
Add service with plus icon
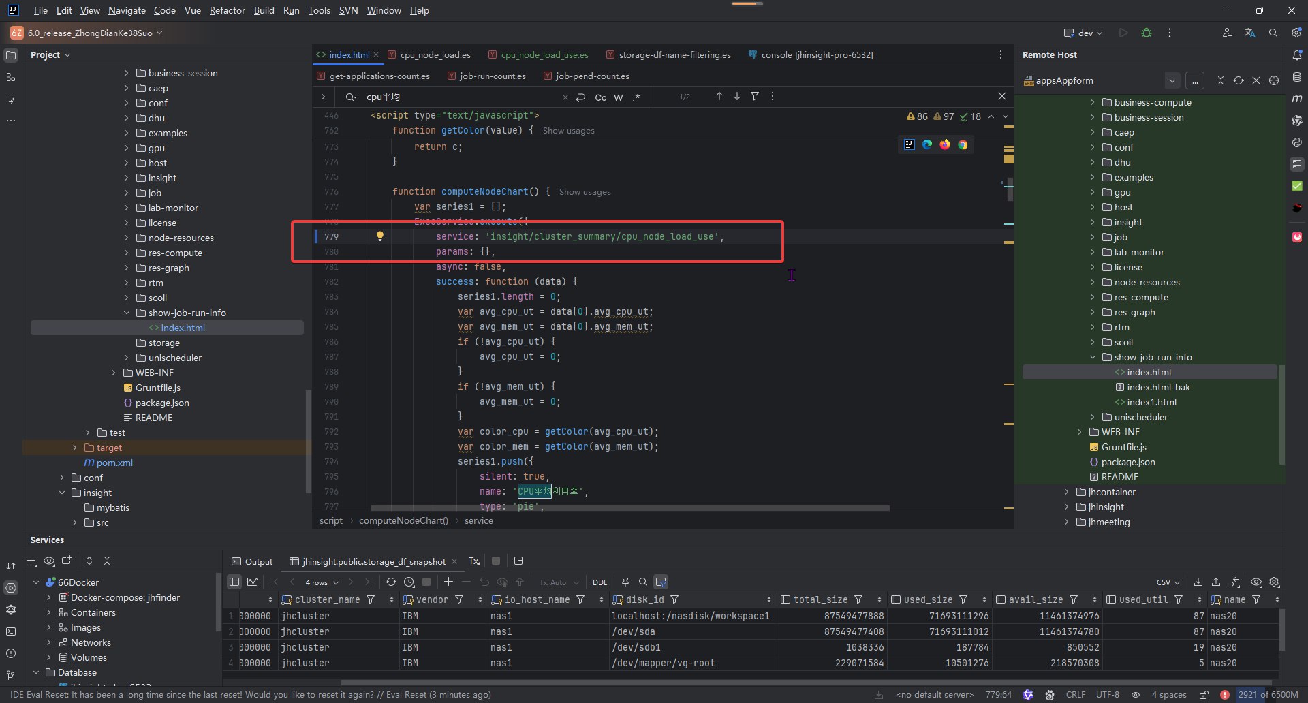[x=31, y=561]
